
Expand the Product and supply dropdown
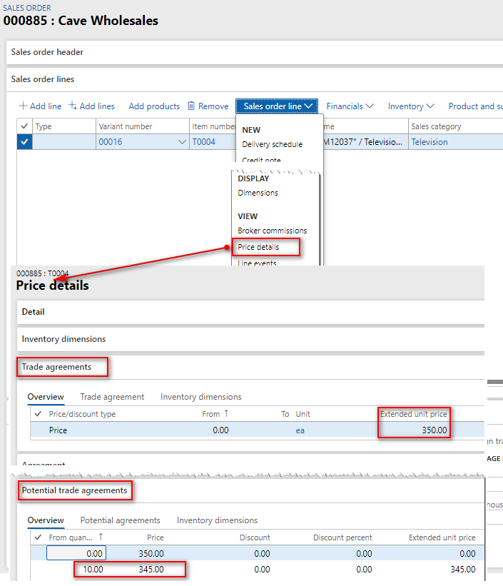pos(475,106)
